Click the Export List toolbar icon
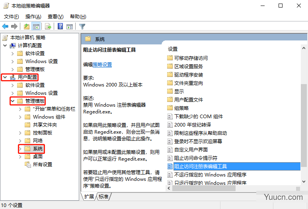 (48, 27)
